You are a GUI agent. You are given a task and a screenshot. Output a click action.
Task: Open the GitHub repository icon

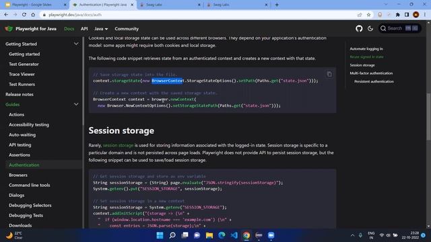coord(359,28)
